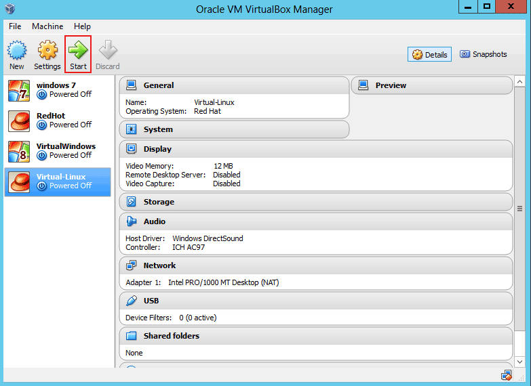Click the 'Operating System:' label
The width and height of the screenshot is (531, 386).
(x=156, y=111)
